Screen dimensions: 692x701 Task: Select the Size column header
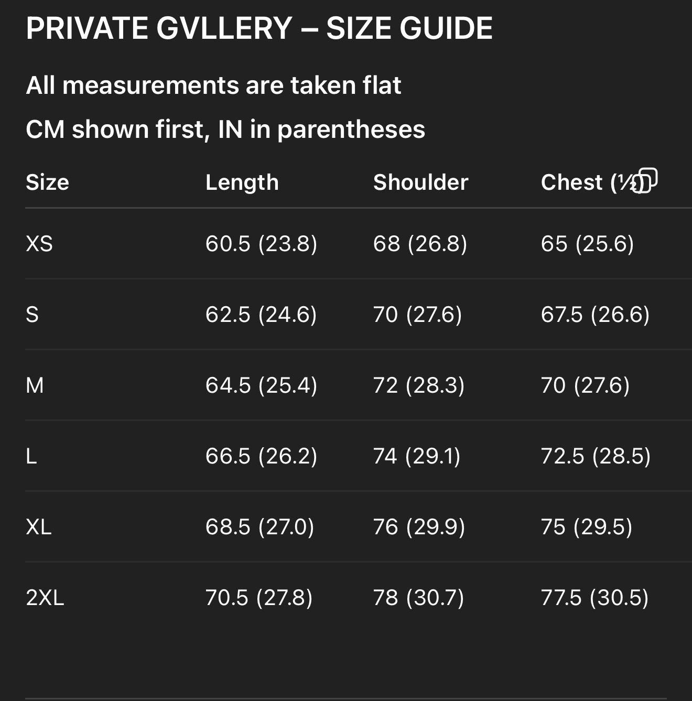point(47,182)
